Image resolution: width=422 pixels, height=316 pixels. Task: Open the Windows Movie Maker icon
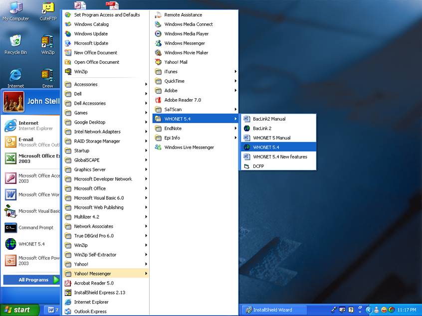click(x=159, y=53)
